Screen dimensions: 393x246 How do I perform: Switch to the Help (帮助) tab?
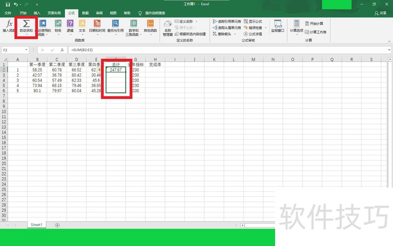(127, 13)
